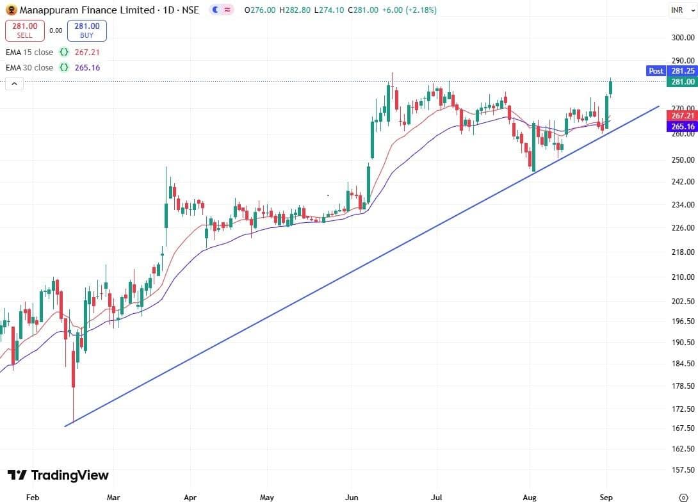The image size is (698, 504).
Task: Open the INR currency dropdown
Action: (x=676, y=10)
